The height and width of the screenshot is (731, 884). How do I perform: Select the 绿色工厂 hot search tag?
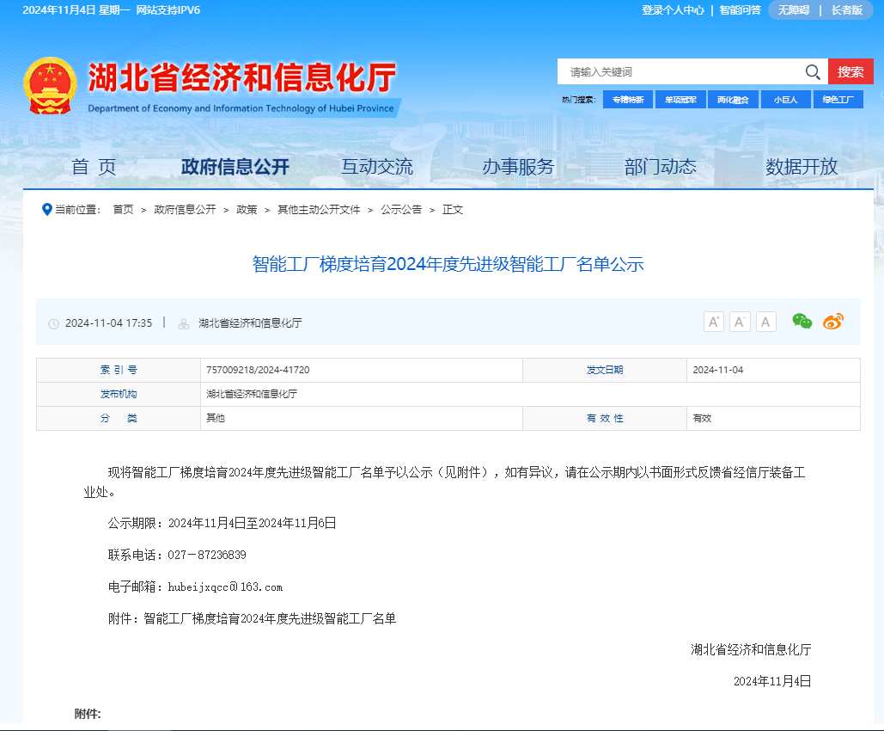pos(838,100)
